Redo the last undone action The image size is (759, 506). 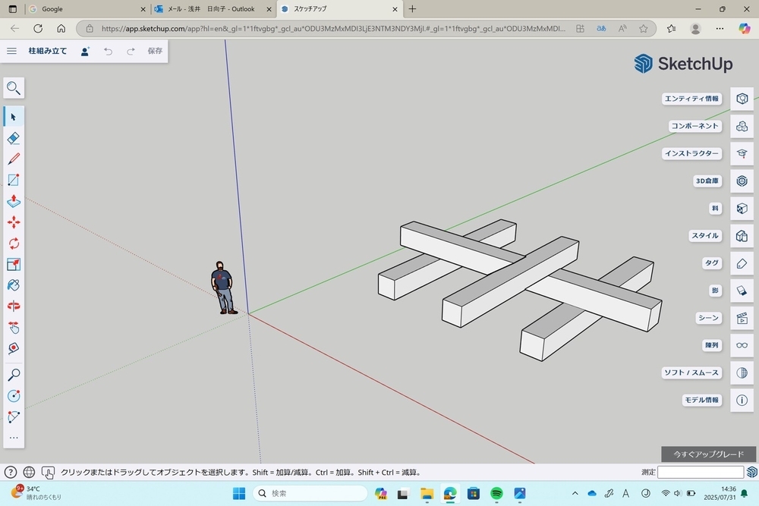[x=131, y=52]
